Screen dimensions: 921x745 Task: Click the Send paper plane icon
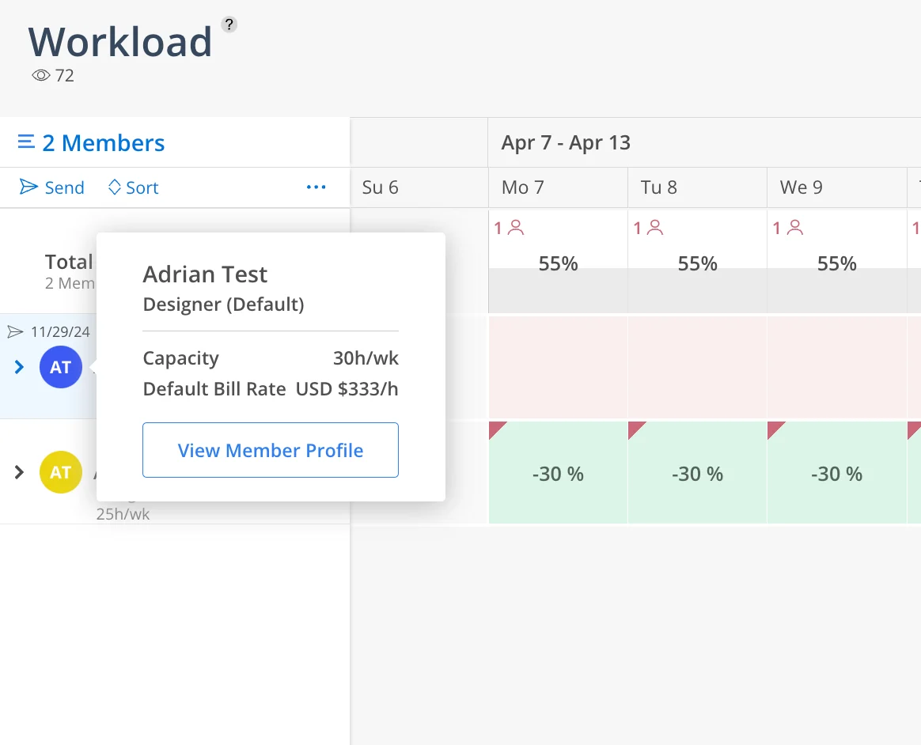(29, 187)
